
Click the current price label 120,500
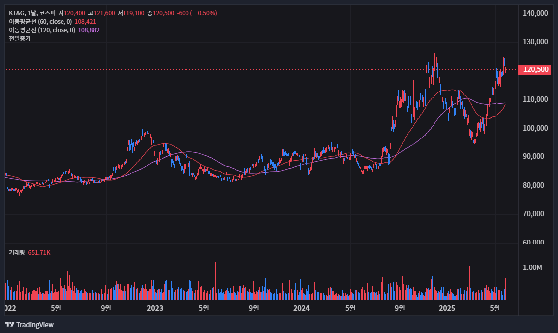[535, 69]
